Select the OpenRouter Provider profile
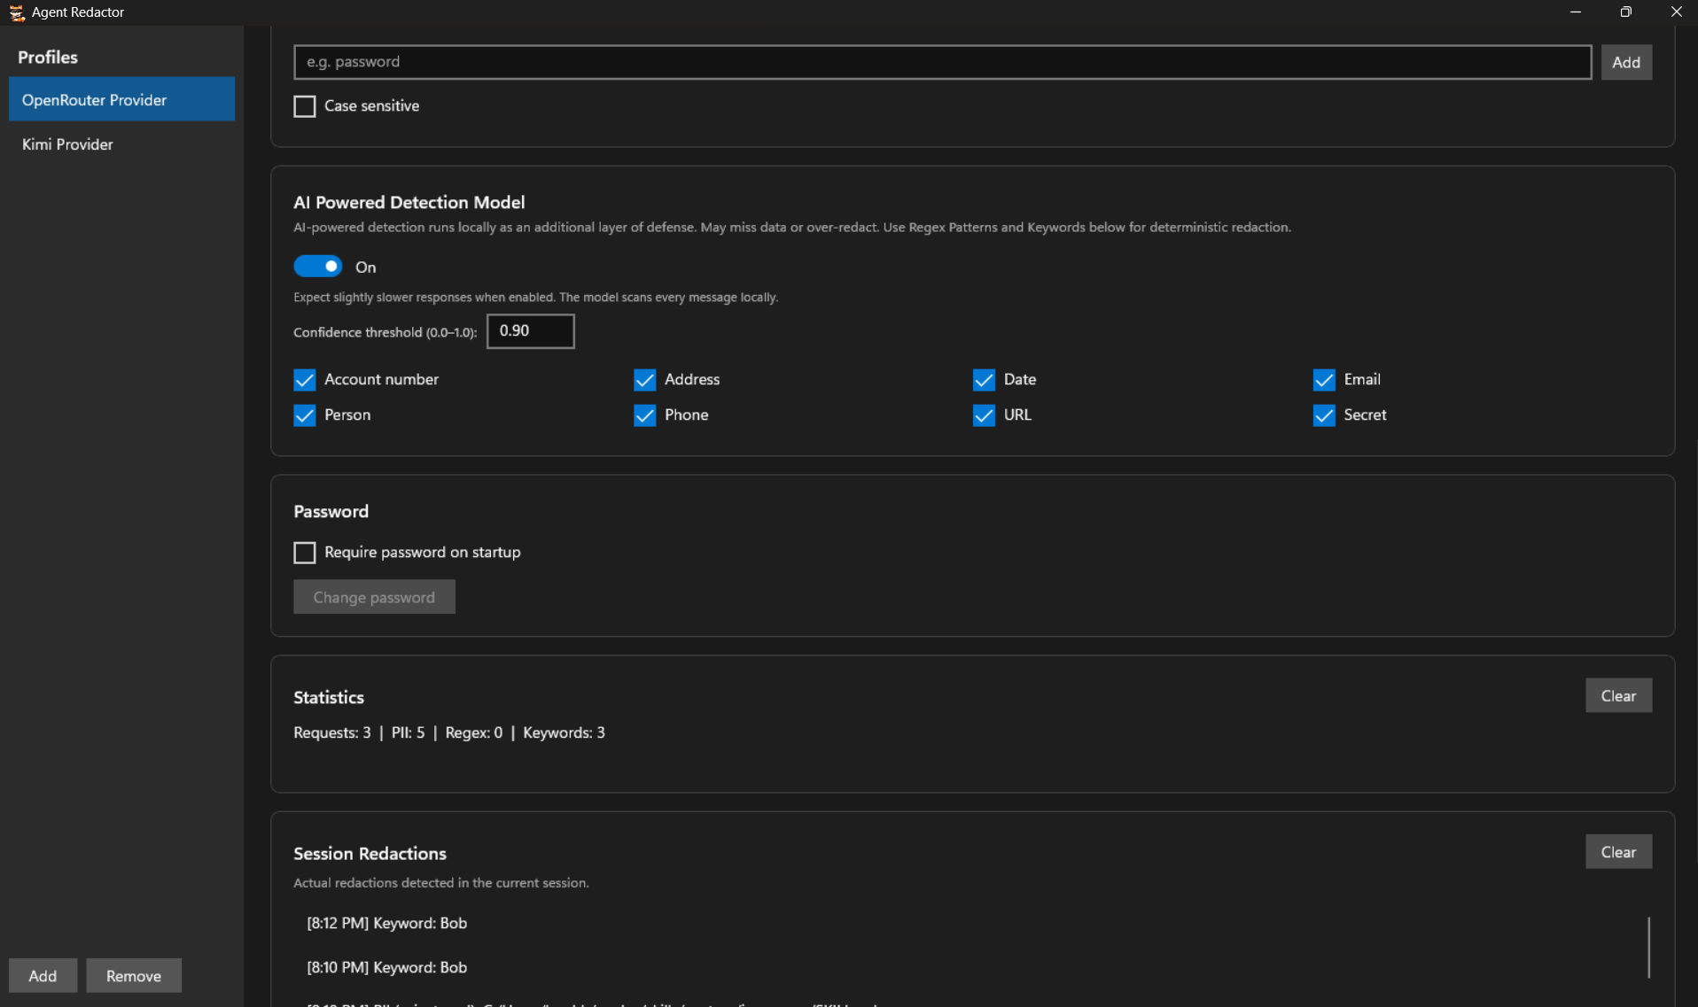Viewport: 1698px width, 1007px height. pyautogui.click(x=121, y=99)
